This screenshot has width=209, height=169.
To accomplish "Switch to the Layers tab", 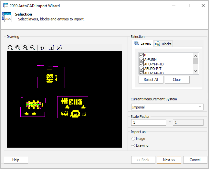I will point(142,43).
